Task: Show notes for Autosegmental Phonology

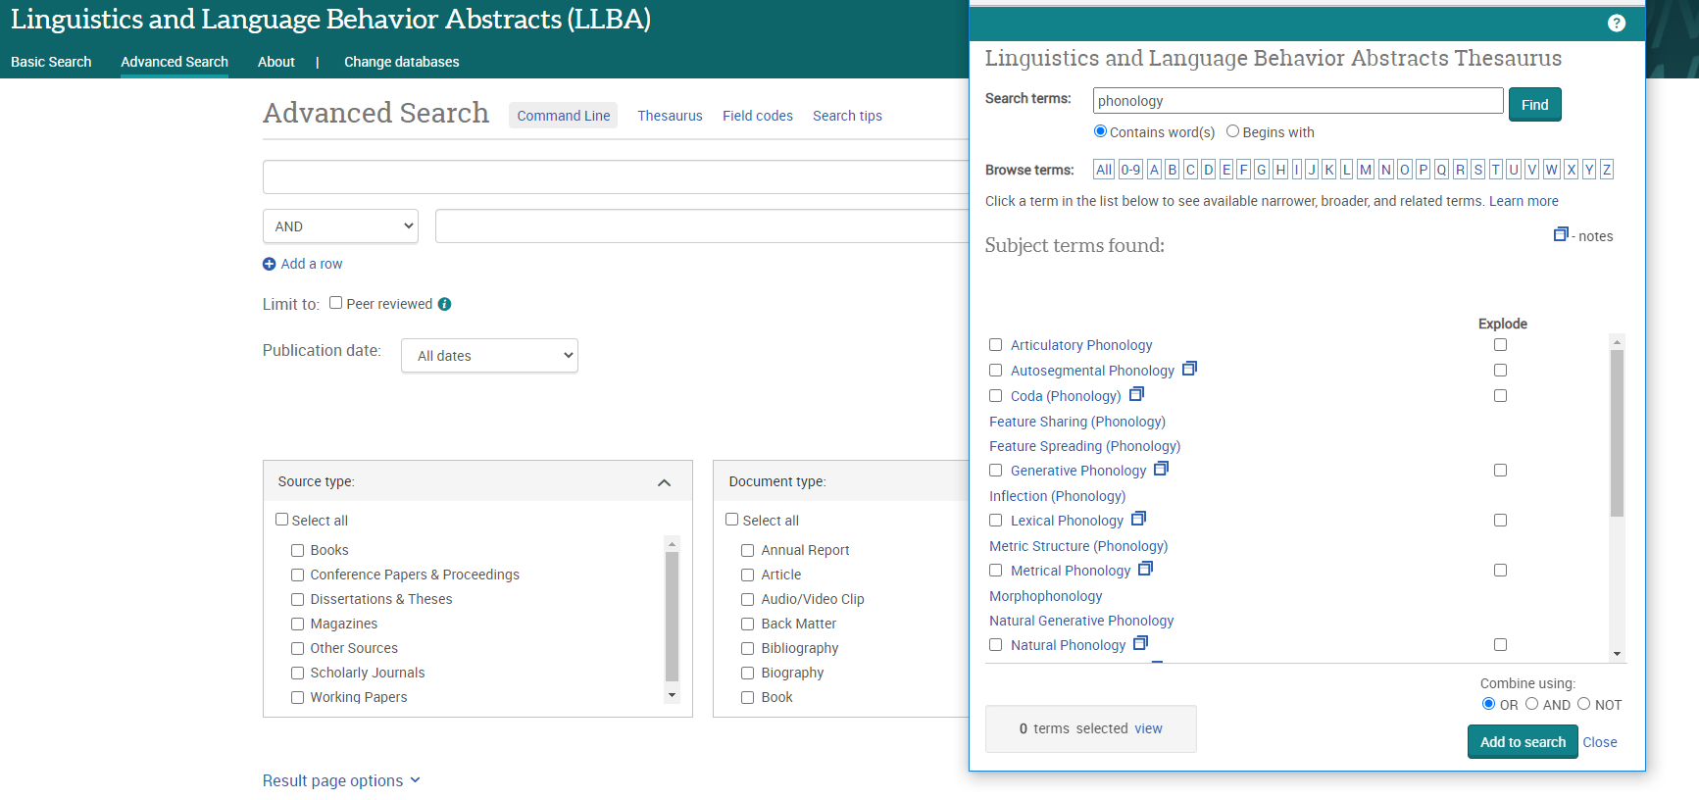Action: (1189, 370)
